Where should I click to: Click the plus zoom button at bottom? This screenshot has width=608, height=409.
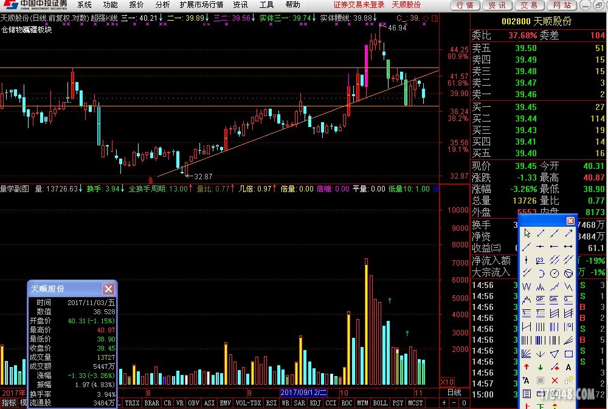pyautogui.click(x=444, y=403)
